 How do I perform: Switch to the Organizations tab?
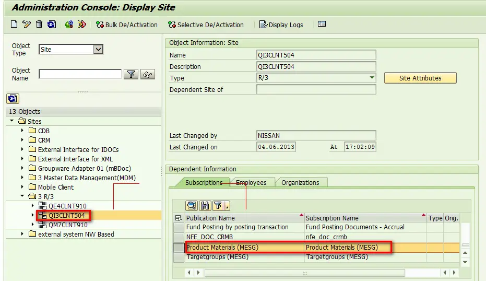(x=300, y=183)
